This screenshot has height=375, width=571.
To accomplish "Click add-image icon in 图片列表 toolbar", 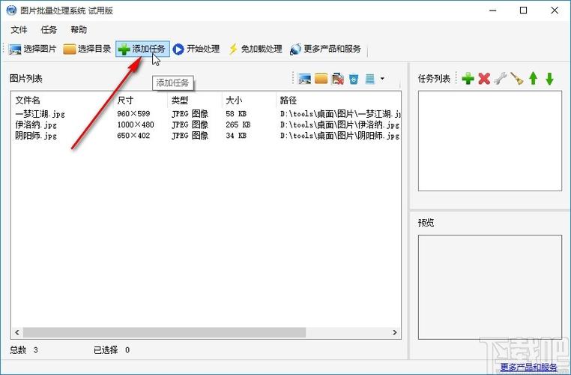I will tap(304, 78).
